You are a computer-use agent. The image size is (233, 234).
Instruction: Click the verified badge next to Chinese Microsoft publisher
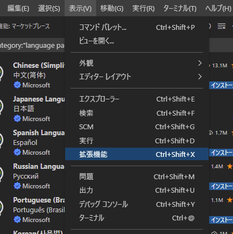pyautogui.click(x=17, y=85)
